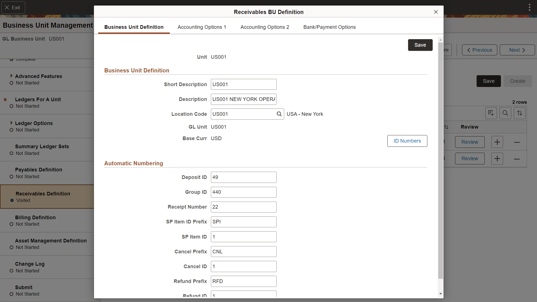Open the Bank/Payment Options tab
The image size is (537, 302).
[329, 27]
